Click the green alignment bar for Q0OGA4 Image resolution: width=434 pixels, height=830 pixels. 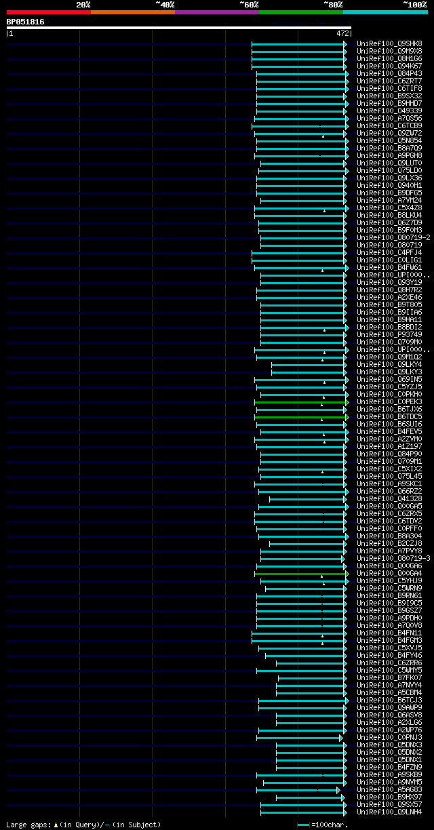pos(301,573)
